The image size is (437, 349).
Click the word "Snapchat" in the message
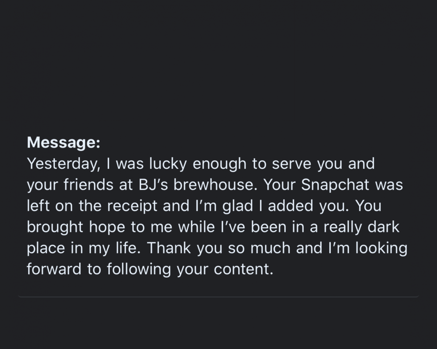[x=335, y=185]
